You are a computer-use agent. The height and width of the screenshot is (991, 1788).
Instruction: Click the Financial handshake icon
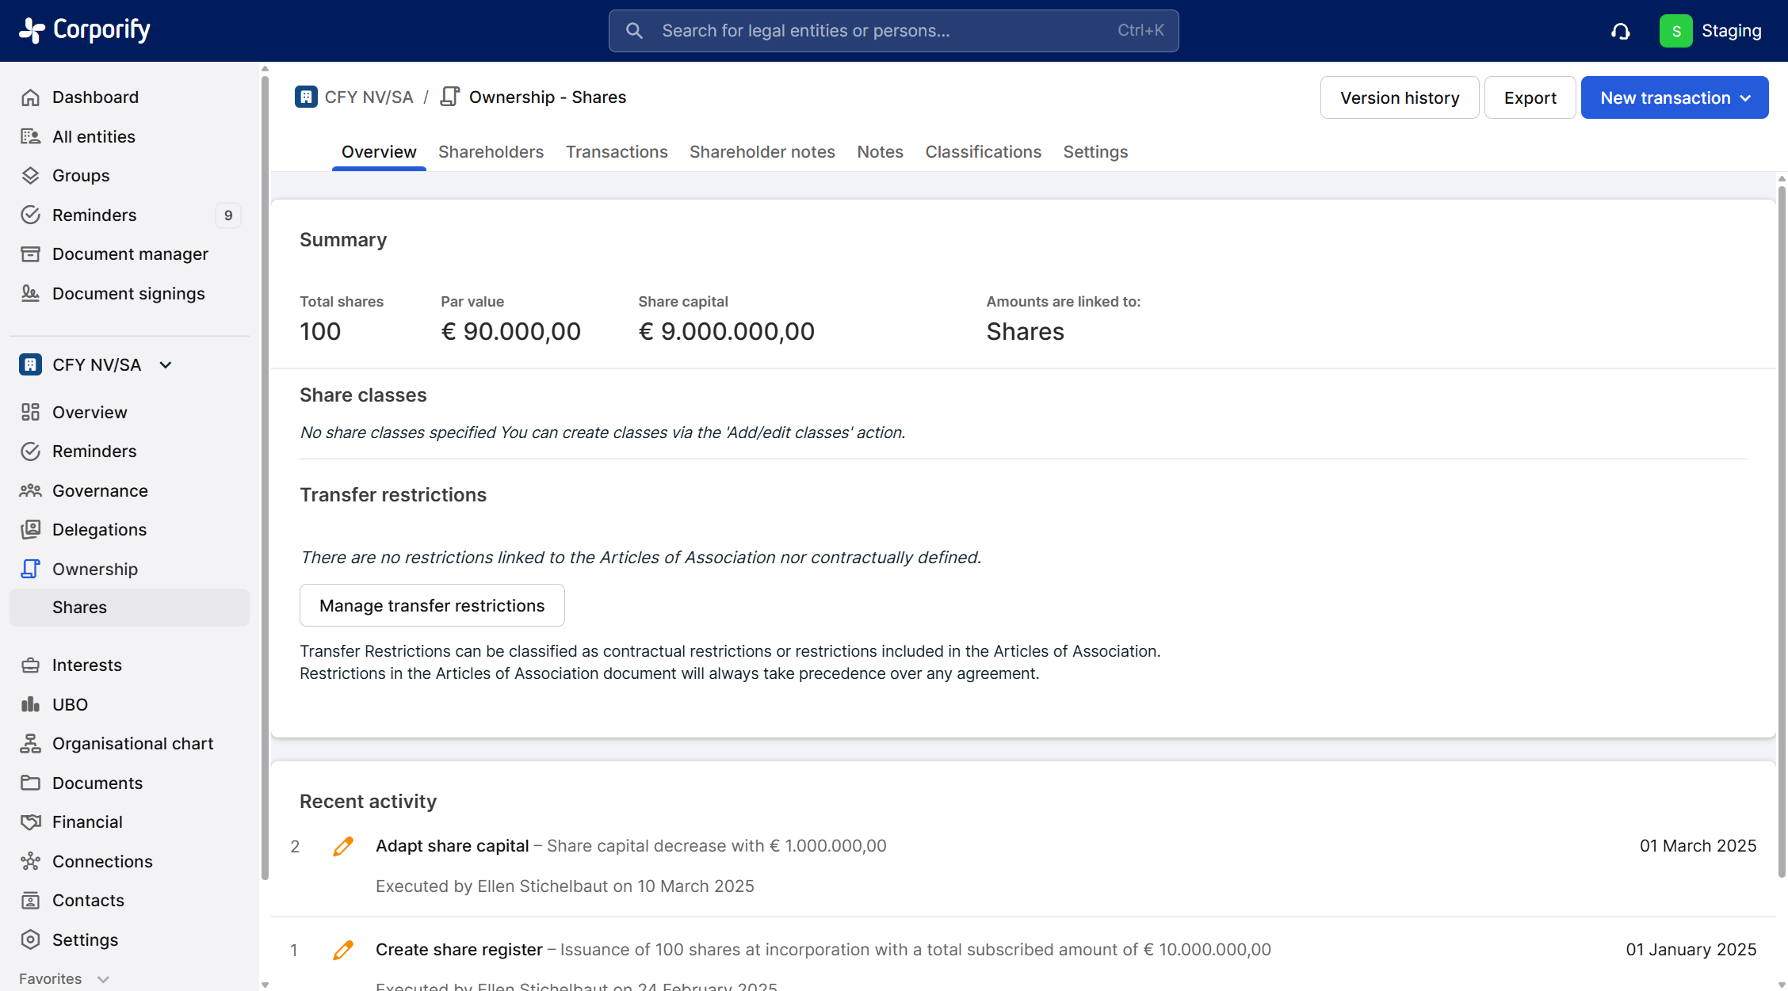click(30, 821)
